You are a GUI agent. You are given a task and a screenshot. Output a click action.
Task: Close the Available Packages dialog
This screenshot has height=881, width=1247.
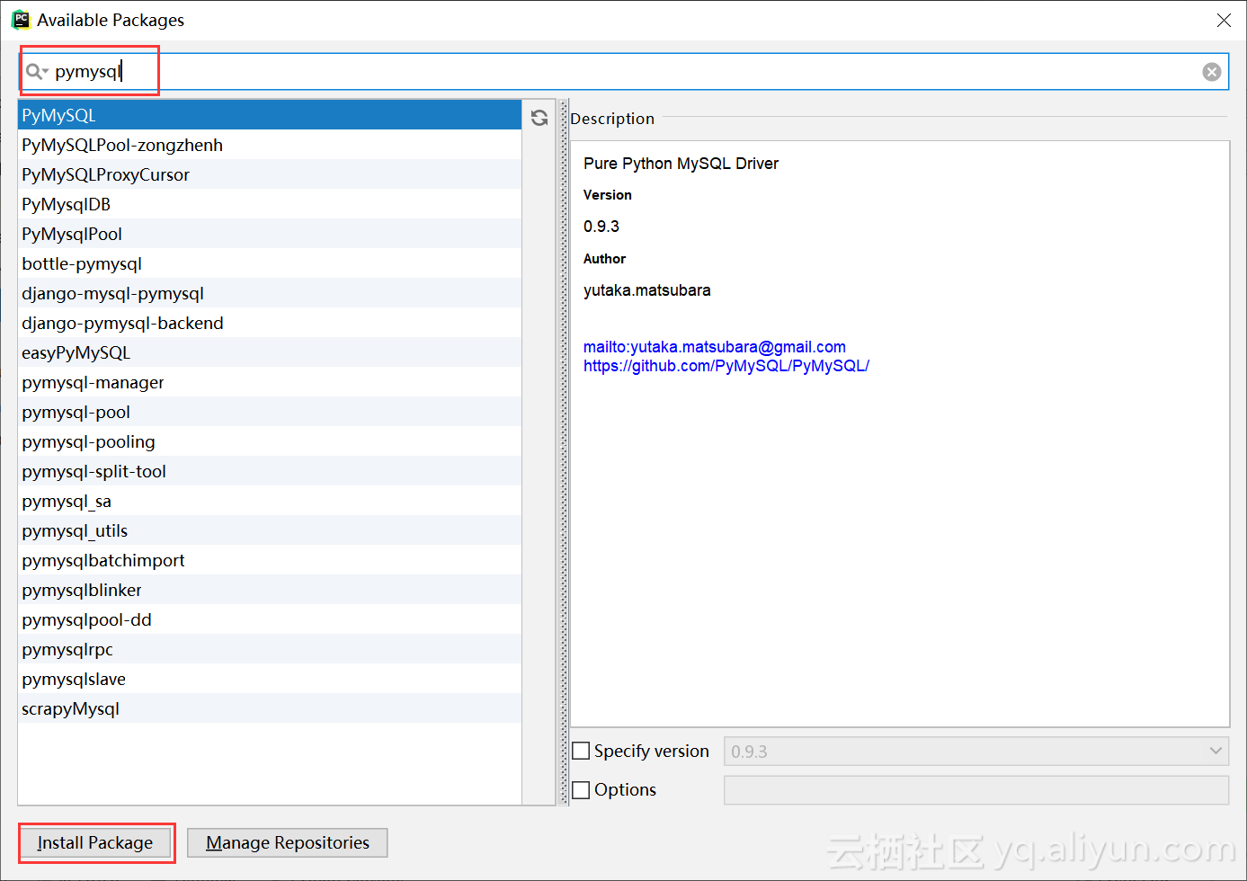click(x=1224, y=20)
